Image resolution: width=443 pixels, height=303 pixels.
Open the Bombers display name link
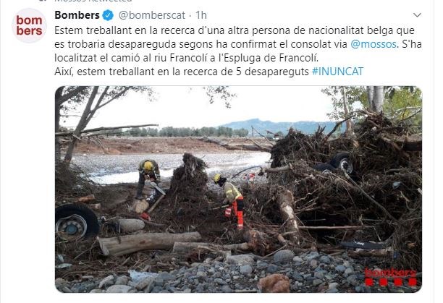[77, 15]
